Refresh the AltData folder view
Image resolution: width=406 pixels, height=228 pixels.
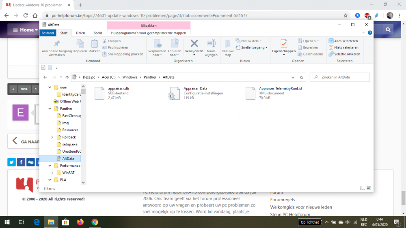301,77
